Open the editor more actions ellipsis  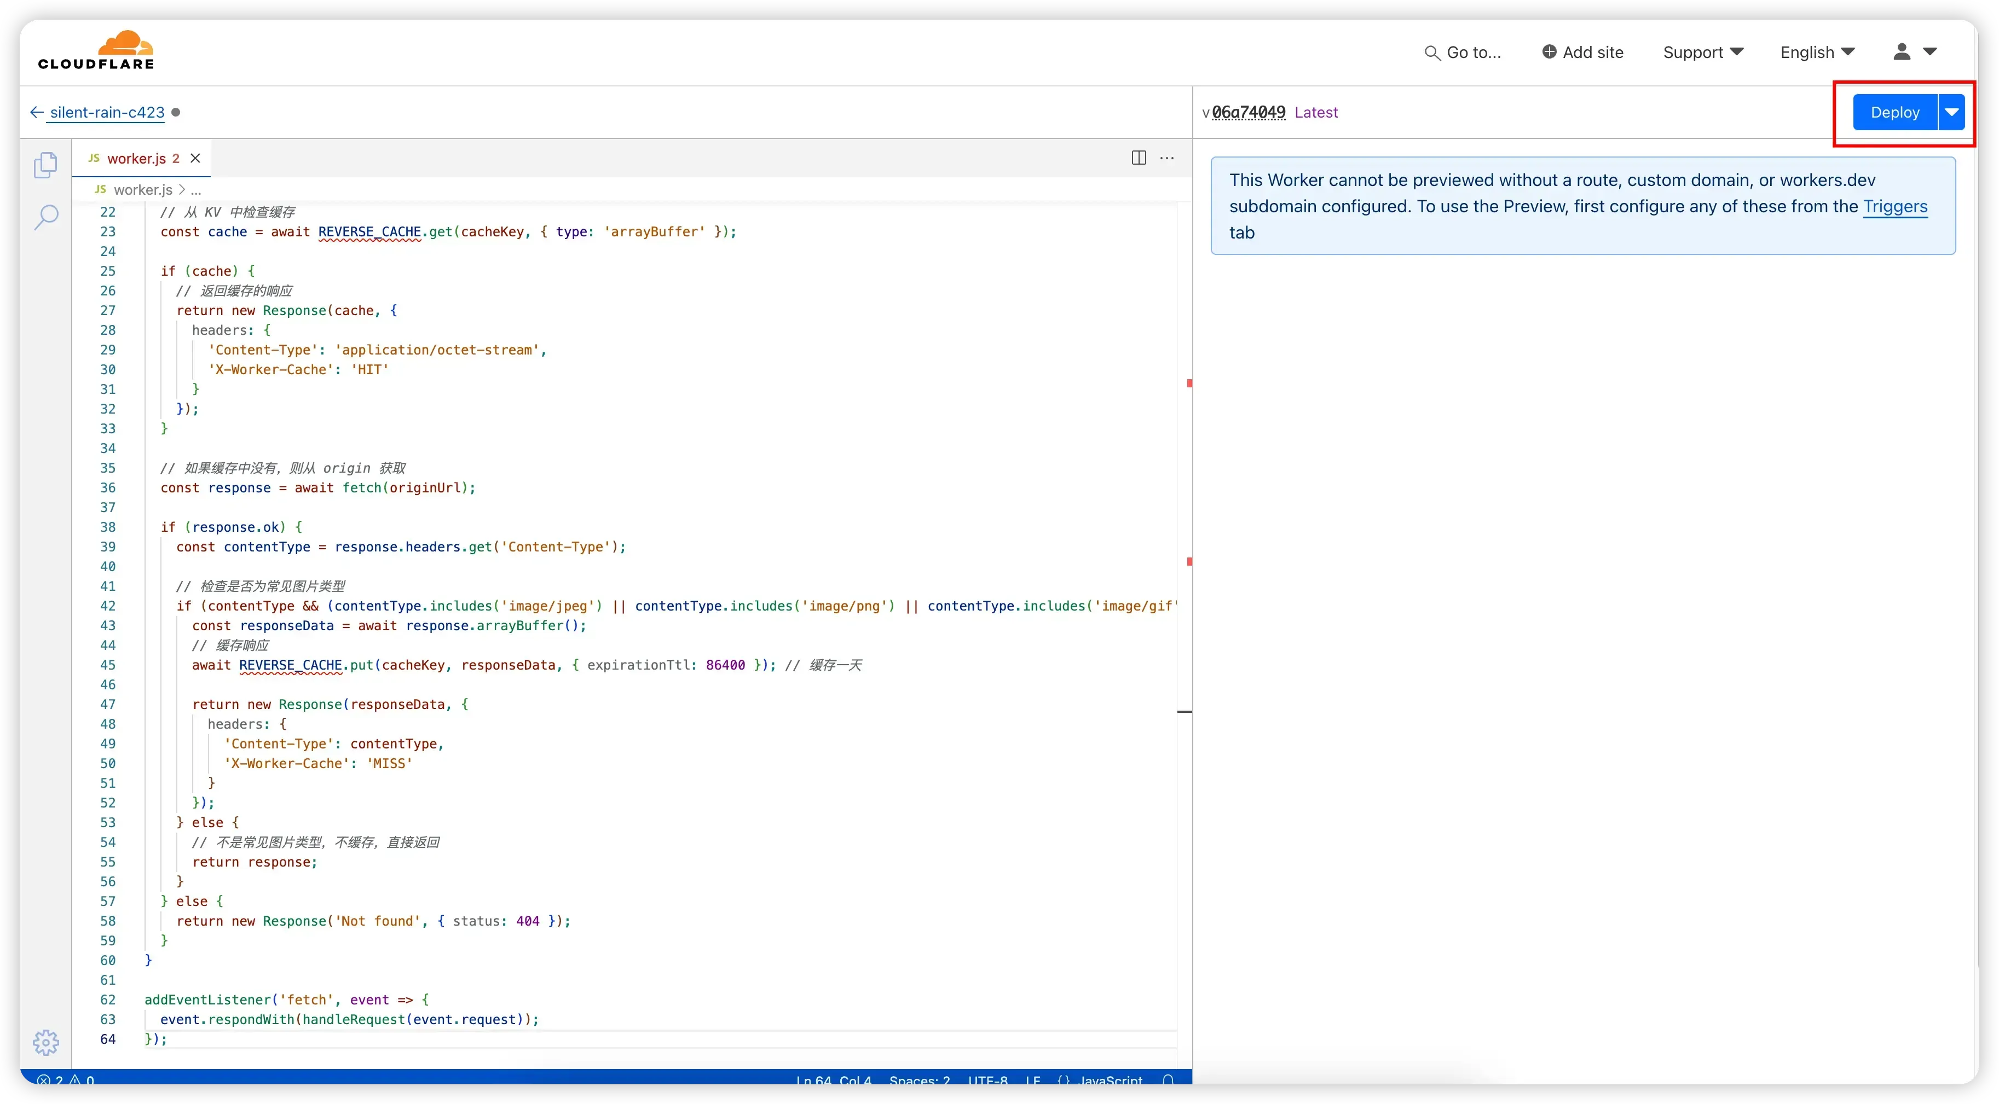1167,158
